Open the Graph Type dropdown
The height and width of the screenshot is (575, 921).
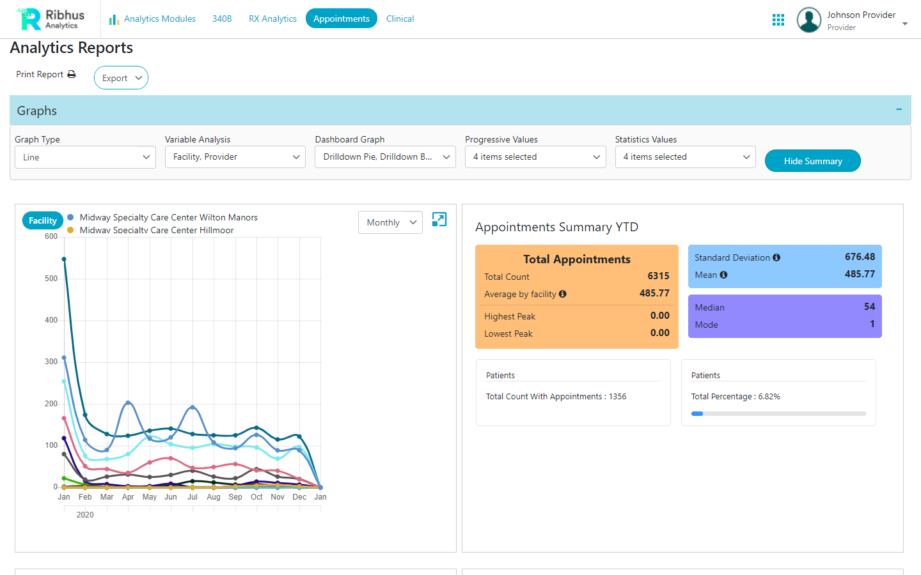(x=85, y=157)
